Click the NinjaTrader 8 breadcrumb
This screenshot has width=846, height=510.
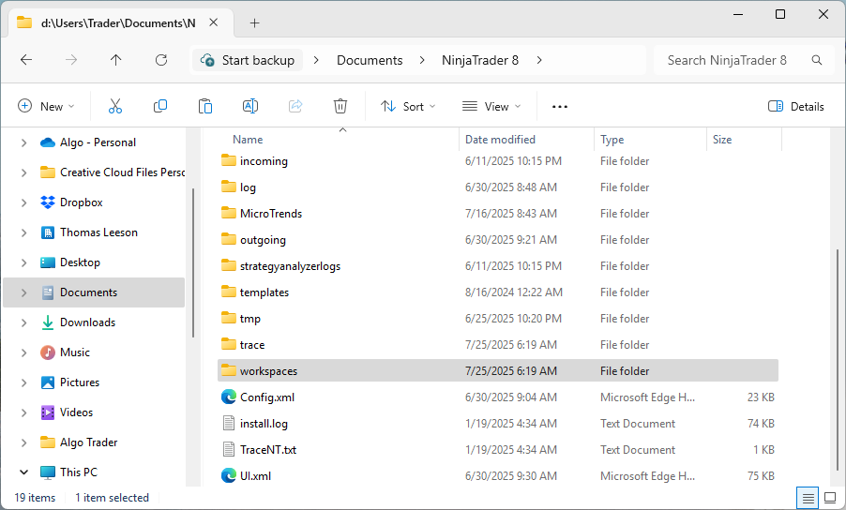click(x=479, y=60)
